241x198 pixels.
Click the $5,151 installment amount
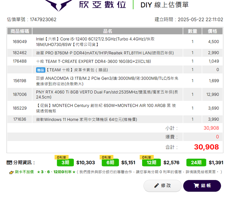tap(128, 163)
